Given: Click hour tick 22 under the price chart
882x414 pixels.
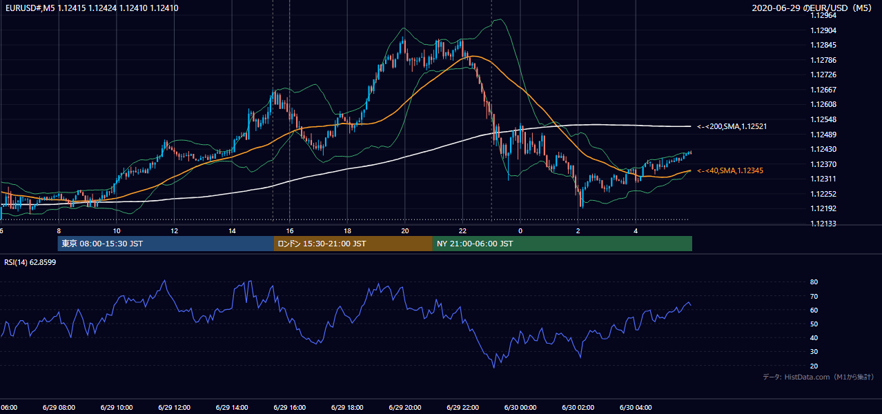Looking at the screenshot, I should click(462, 230).
